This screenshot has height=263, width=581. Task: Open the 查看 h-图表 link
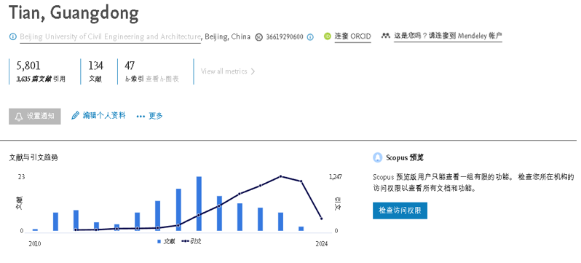pos(162,79)
